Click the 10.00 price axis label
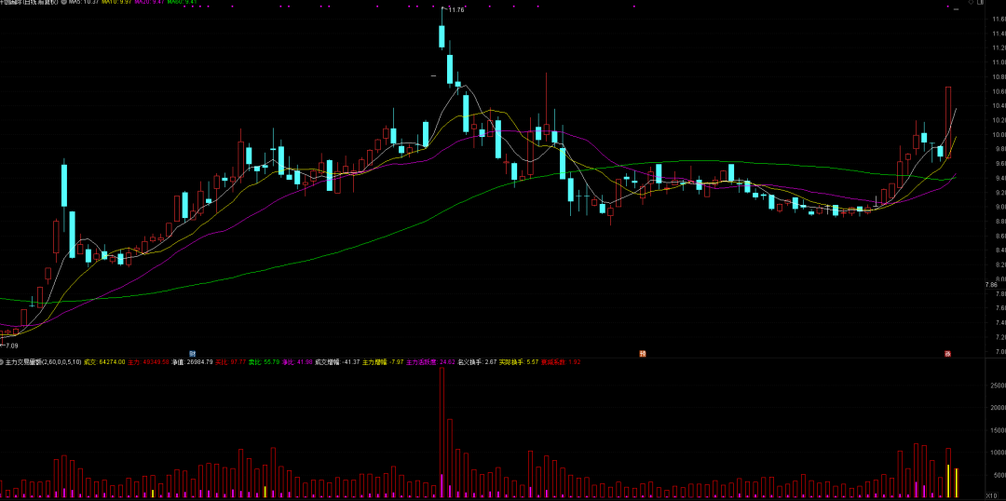 (x=998, y=135)
